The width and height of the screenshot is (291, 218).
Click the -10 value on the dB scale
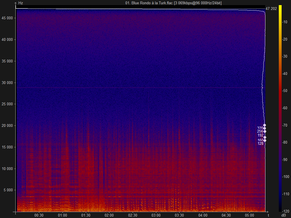point(285,22)
